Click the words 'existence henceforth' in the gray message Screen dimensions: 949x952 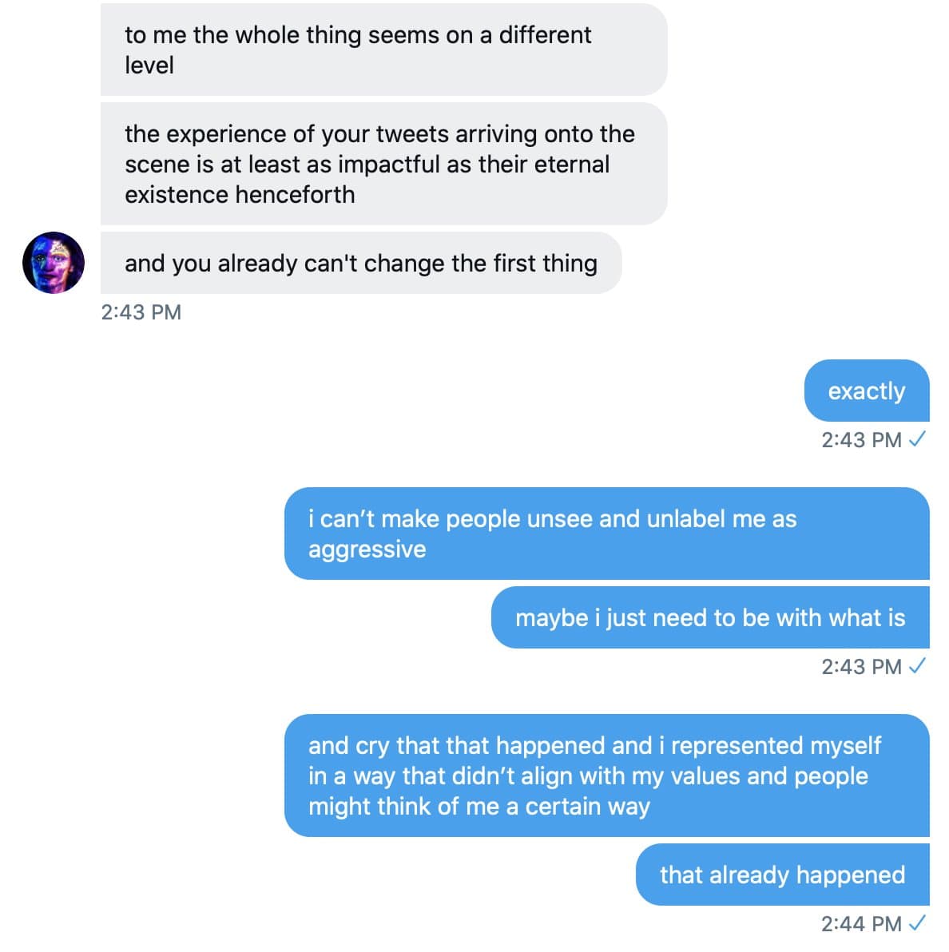point(240,194)
